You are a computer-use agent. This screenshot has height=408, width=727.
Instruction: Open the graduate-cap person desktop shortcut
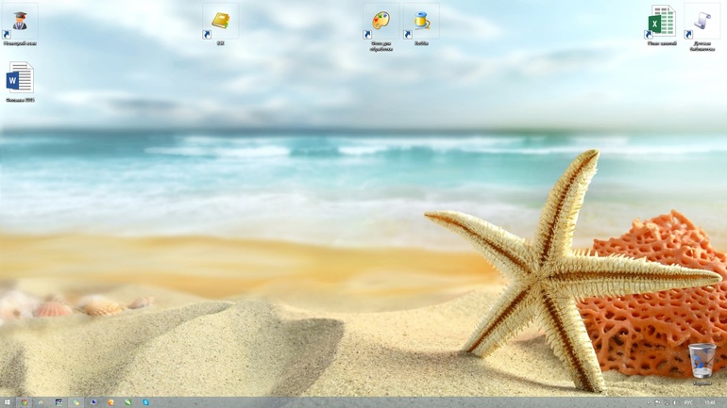(x=20, y=24)
